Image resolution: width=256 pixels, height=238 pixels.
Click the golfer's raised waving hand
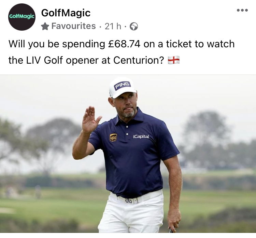[91, 120]
